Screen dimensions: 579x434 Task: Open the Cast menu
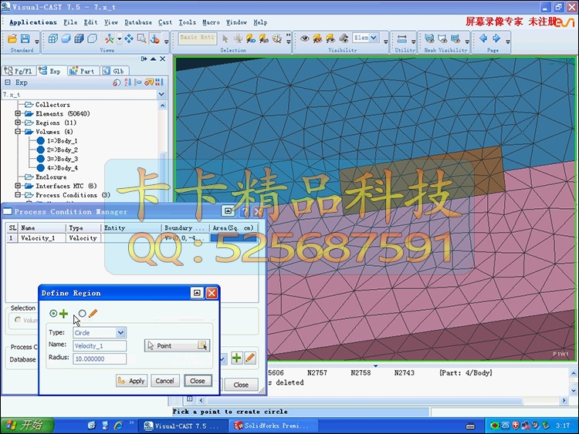click(x=165, y=22)
